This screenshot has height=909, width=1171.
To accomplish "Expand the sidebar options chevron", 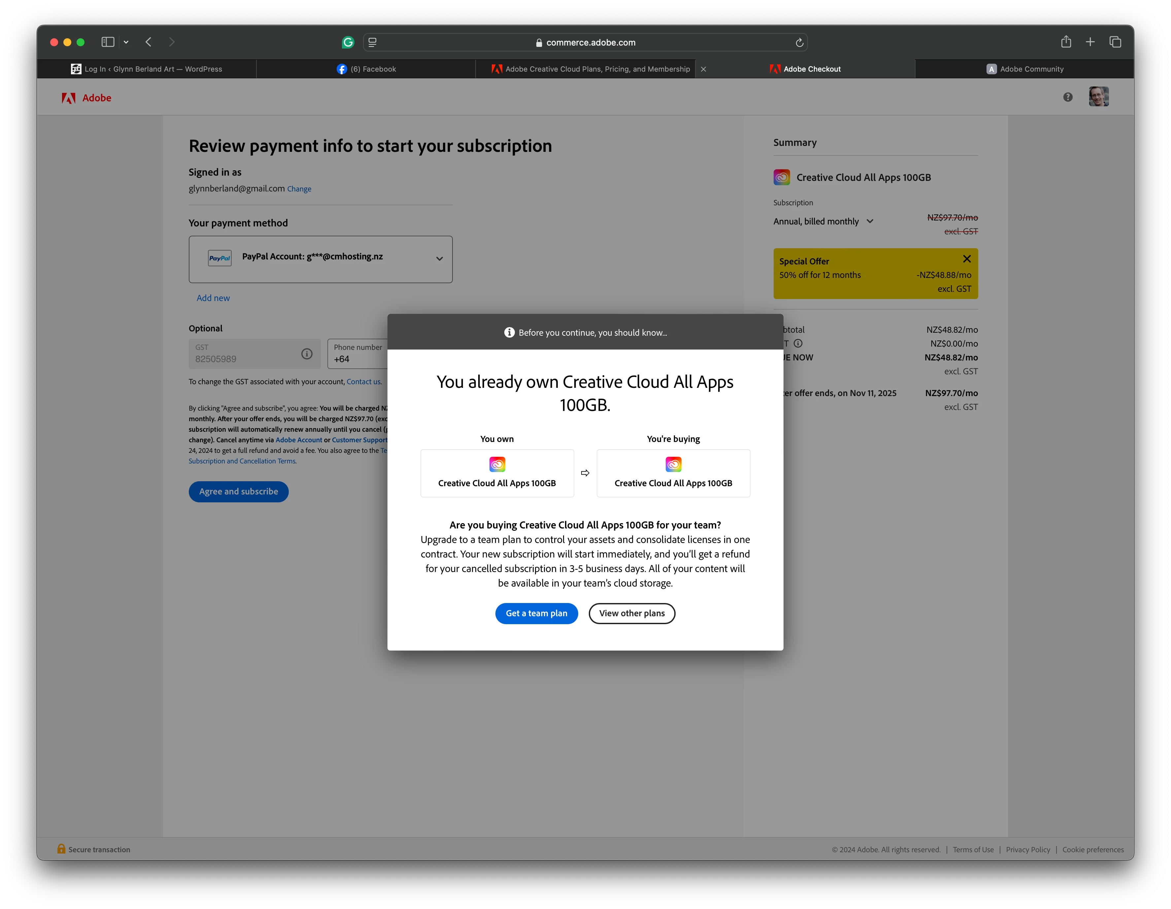I will coord(126,42).
